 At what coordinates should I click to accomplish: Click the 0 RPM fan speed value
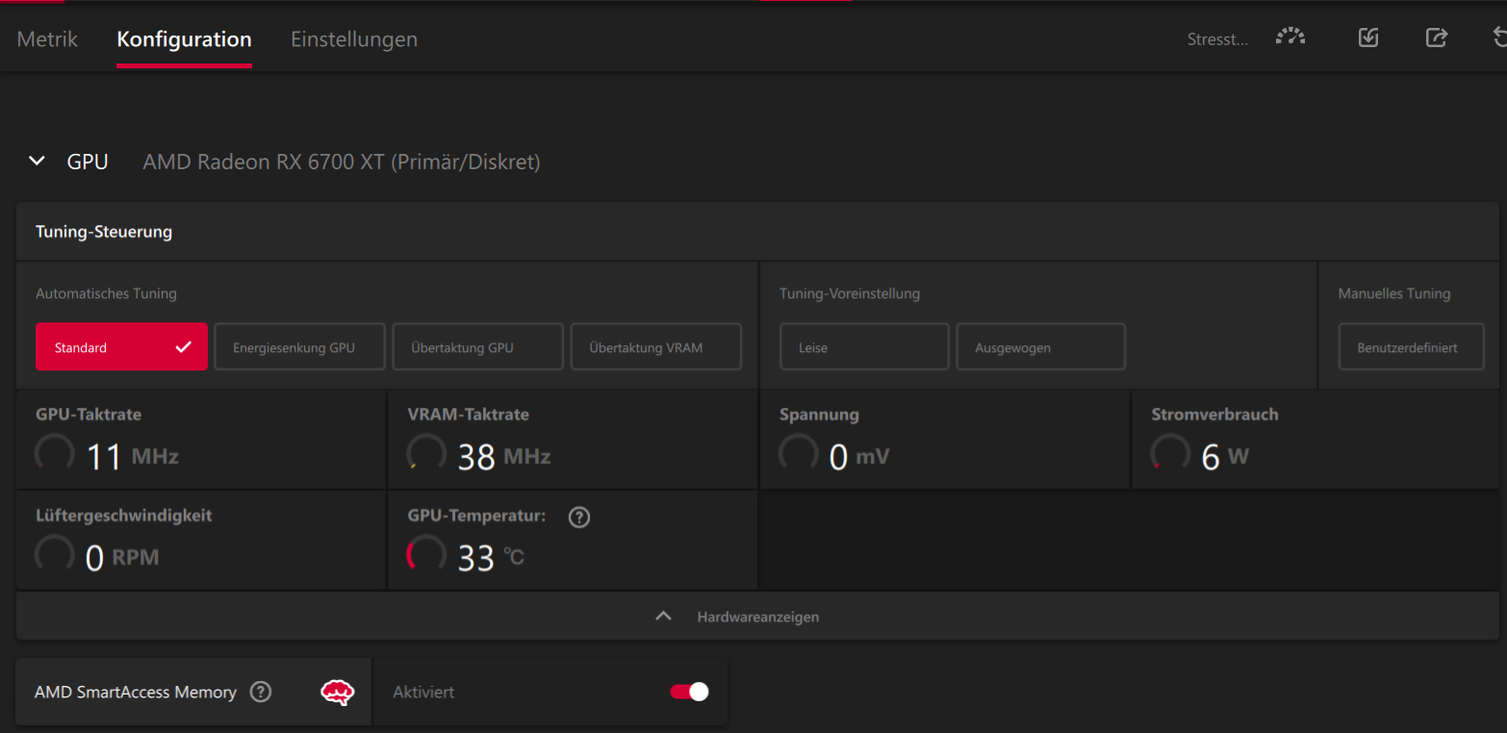(122, 558)
